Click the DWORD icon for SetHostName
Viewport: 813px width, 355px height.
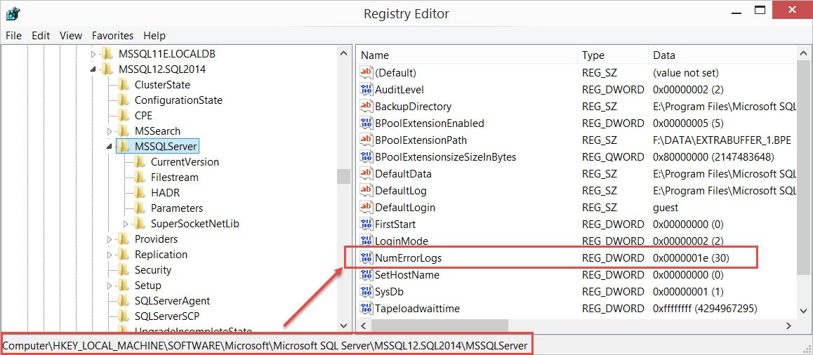pyautogui.click(x=366, y=275)
